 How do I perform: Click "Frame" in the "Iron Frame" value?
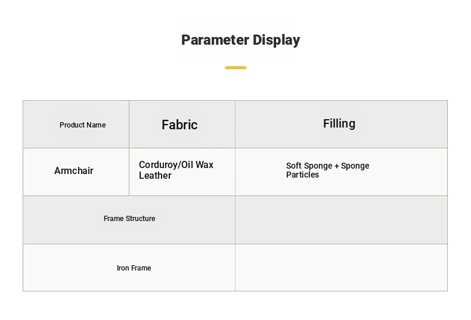point(141,268)
